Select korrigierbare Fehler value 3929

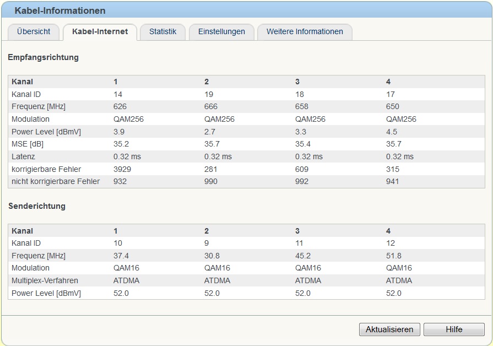122,169
